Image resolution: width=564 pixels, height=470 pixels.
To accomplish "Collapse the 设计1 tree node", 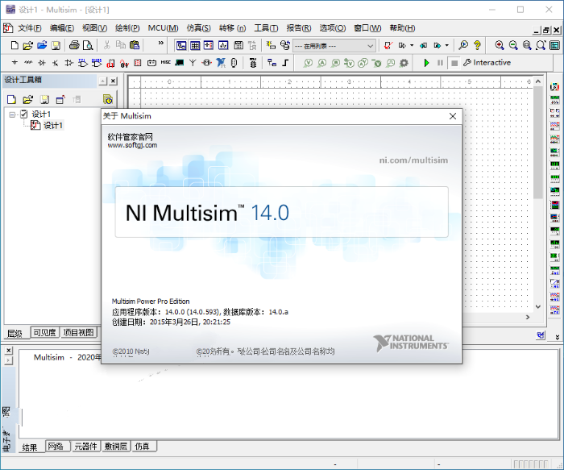I will click(x=13, y=114).
